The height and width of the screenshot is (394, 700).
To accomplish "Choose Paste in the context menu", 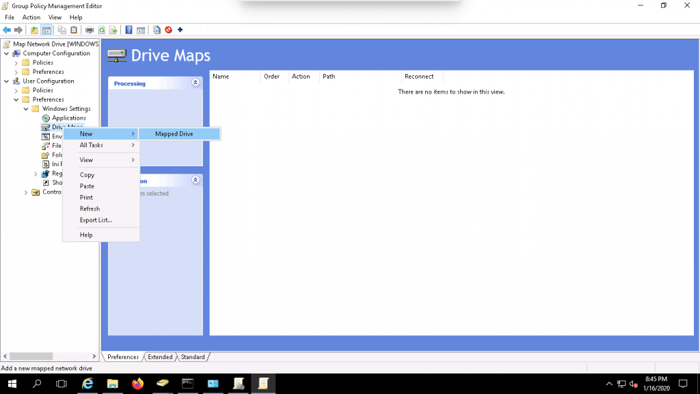I will coord(101,186).
